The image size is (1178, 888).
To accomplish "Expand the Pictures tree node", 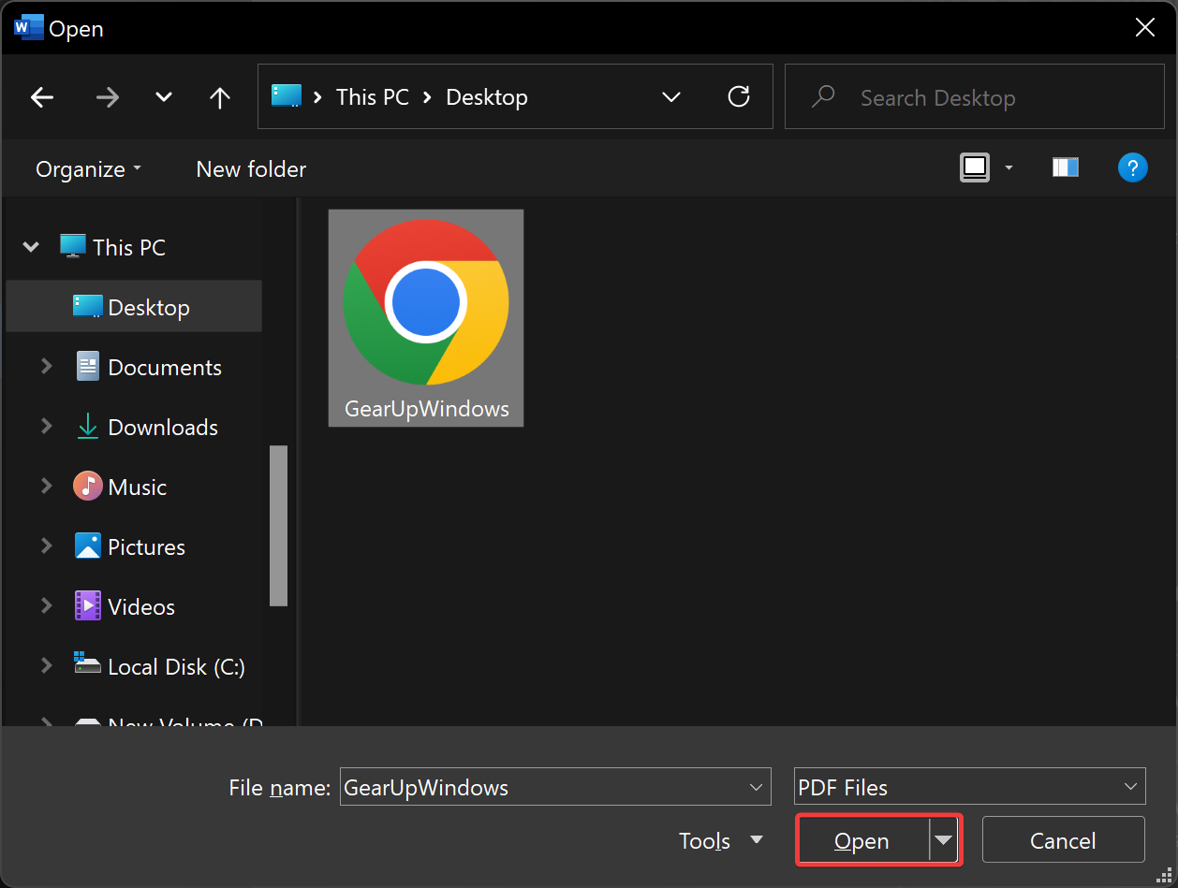I will [46, 546].
